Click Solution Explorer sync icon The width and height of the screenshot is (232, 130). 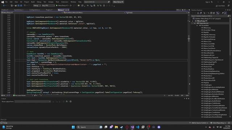point(208,13)
